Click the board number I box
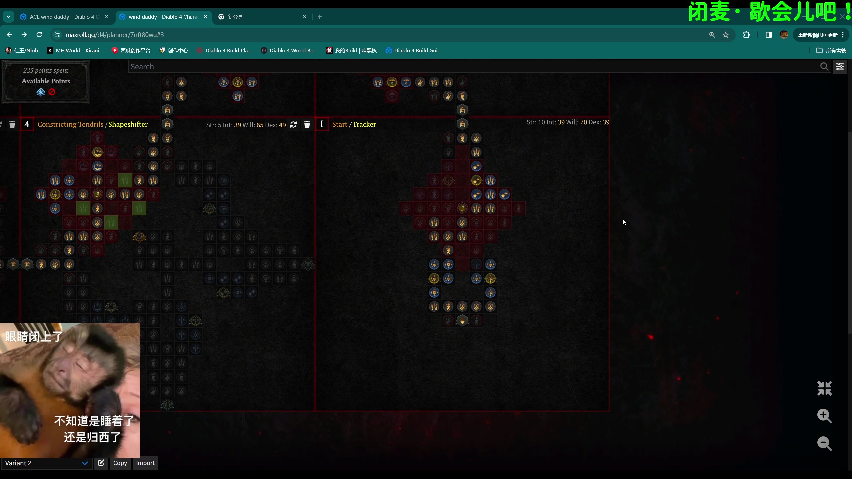Image resolution: width=852 pixels, height=479 pixels. pos(322,124)
